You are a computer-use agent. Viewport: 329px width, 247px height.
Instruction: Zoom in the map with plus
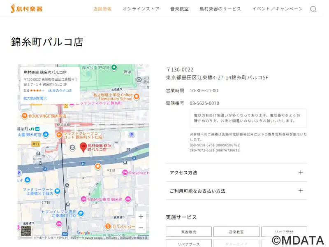pos(141,217)
